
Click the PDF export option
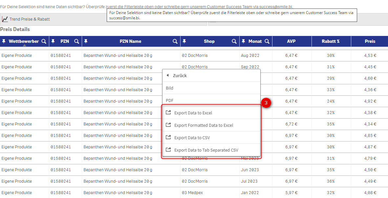[170, 101]
